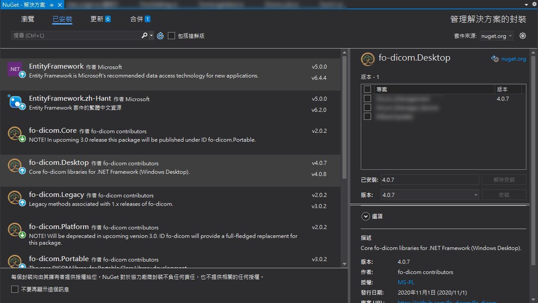Viewport: 538px width, 303px height.
Task: Open the 版本 version dropdown 4.0.7
Action: point(430,195)
